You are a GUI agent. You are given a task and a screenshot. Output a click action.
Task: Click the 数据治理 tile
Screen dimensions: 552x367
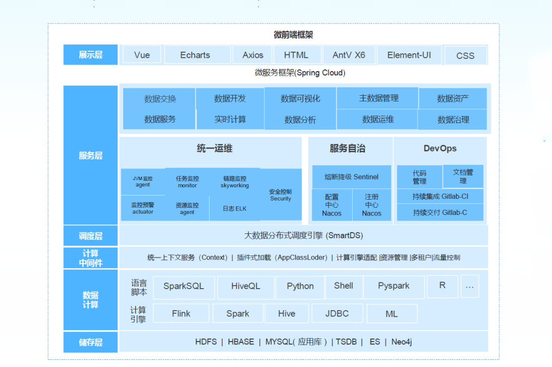coord(452,120)
